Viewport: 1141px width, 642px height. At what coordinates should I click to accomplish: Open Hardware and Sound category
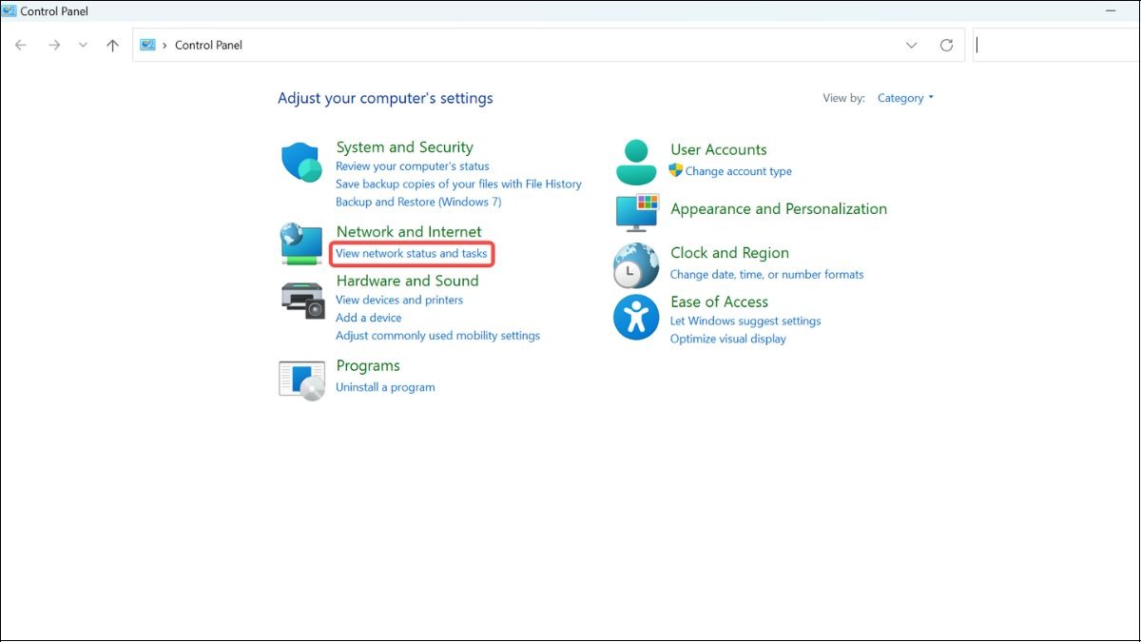pyautogui.click(x=407, y=282)
